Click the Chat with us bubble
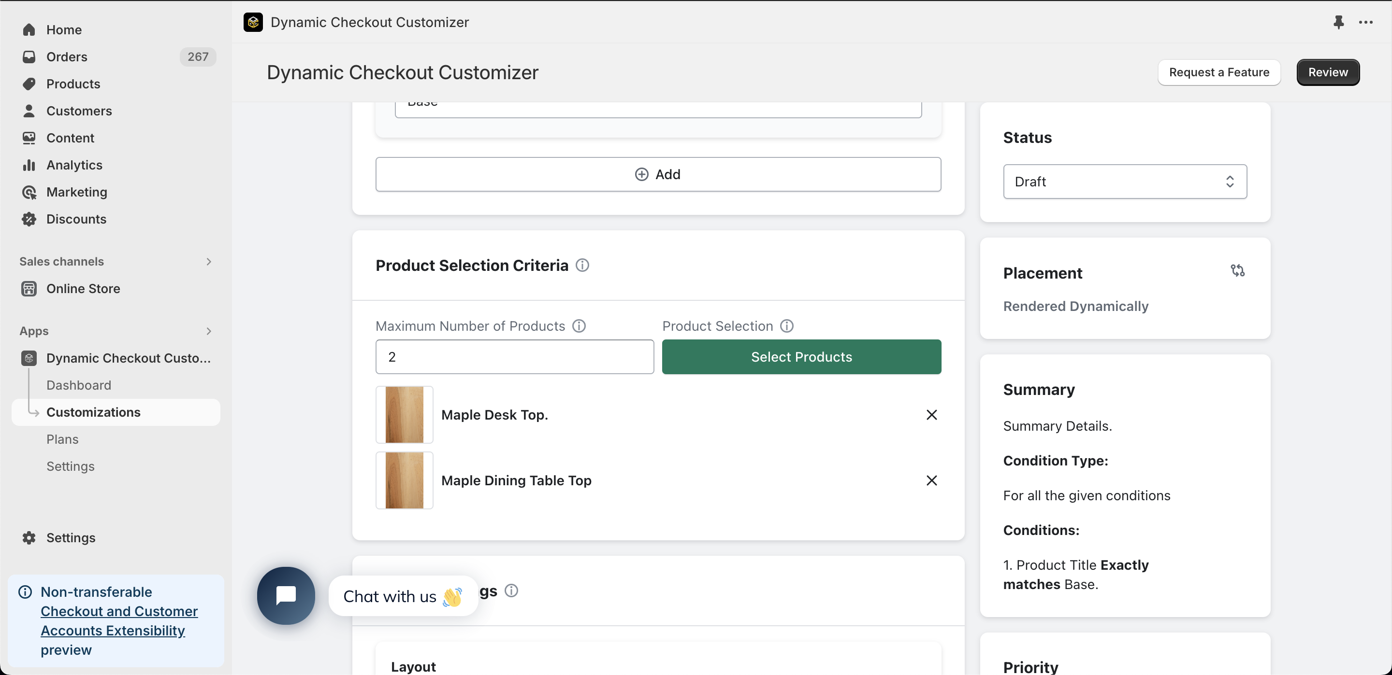Screen dimensions: 1392x675 pyautogui.click(x=403, y=596)
